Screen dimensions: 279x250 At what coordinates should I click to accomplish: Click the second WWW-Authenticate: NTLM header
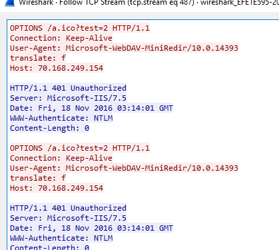pyautogui.click(x=61, y=238)
